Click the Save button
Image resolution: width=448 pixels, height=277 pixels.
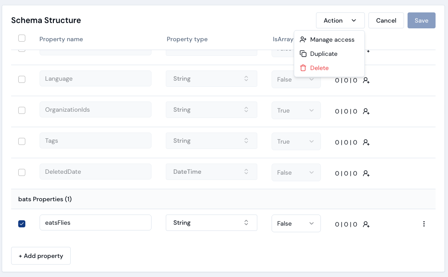(421, 20)
